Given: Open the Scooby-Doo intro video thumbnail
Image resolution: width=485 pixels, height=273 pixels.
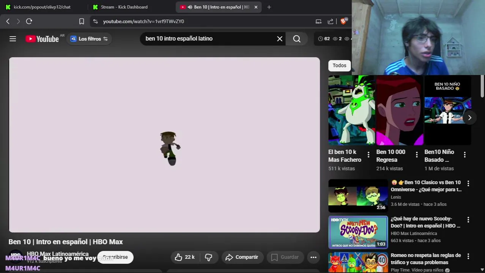Looking at the screenshot, I should [x=358, y=232].
